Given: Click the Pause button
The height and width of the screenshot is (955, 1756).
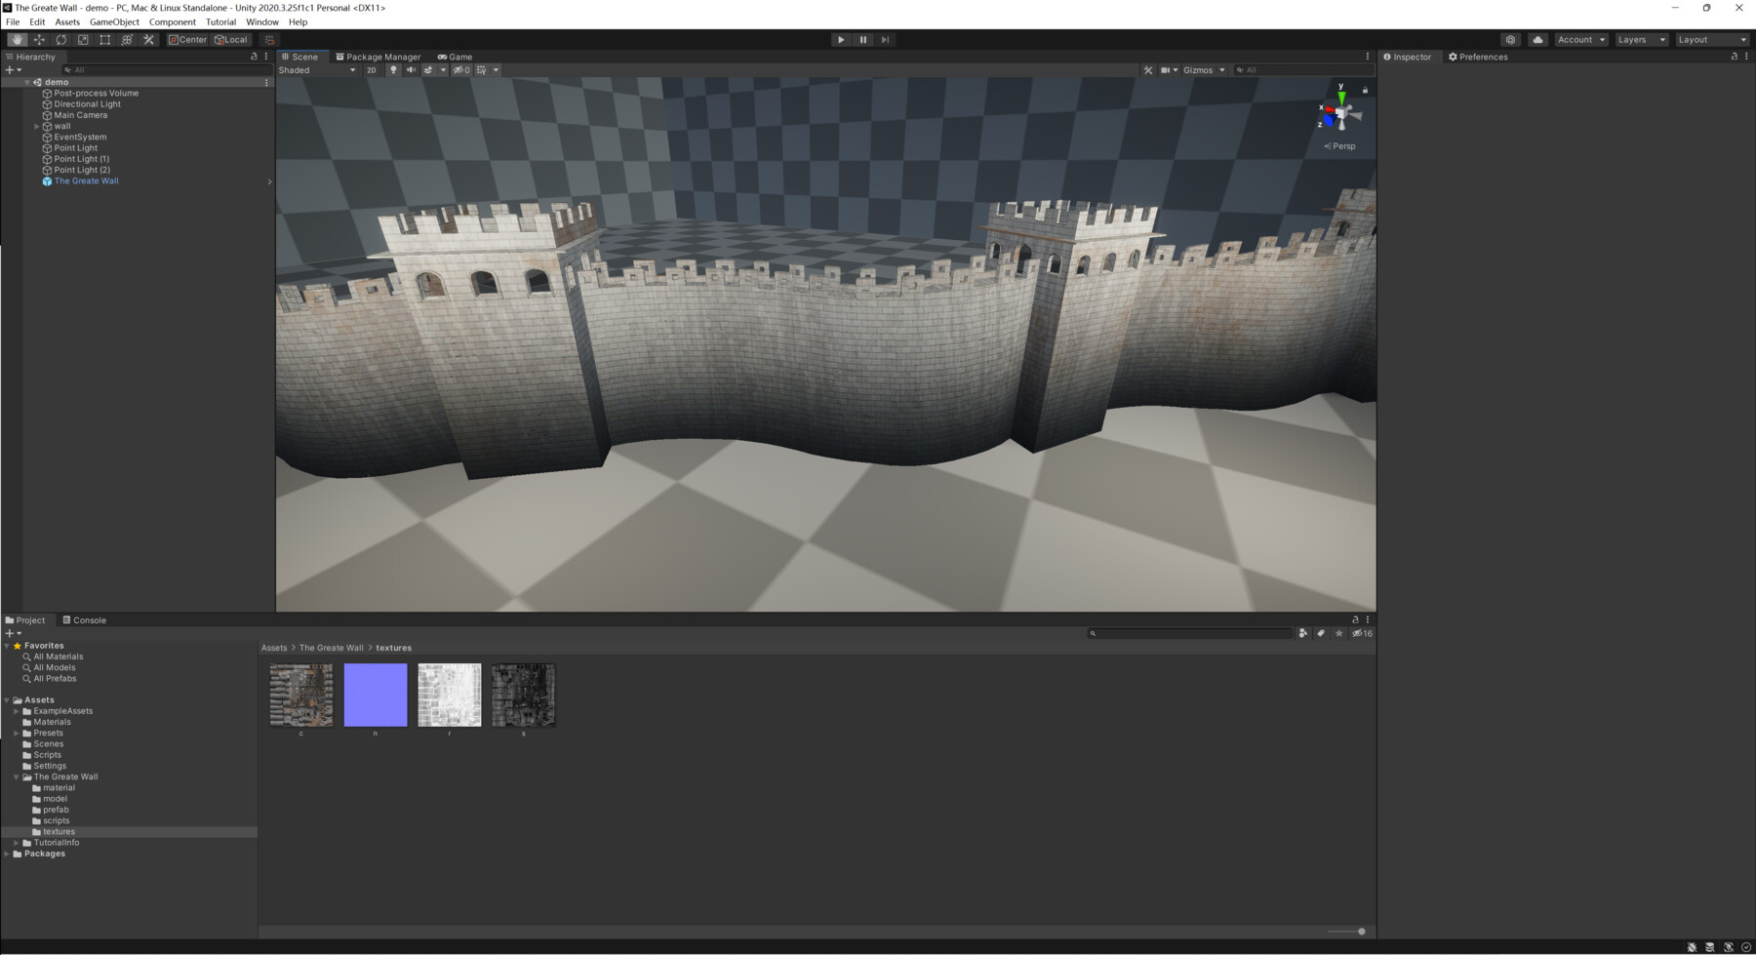Looking at the screenshot, I should (x=863, y=40).
